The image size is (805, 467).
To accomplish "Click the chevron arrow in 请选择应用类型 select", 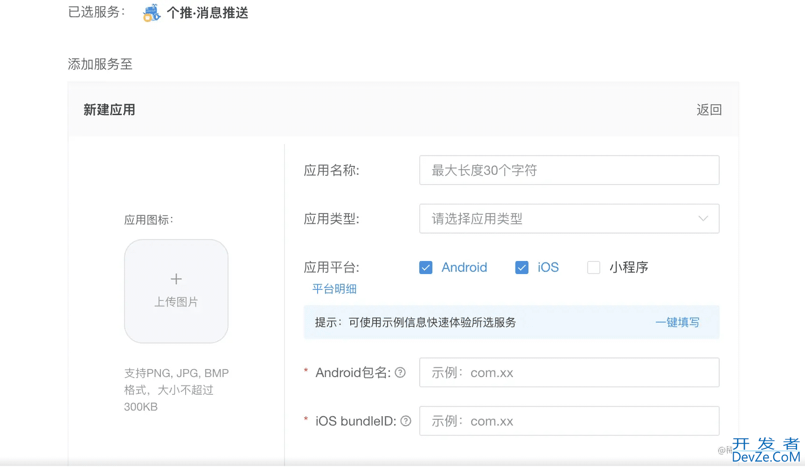I will click(703, 219).
